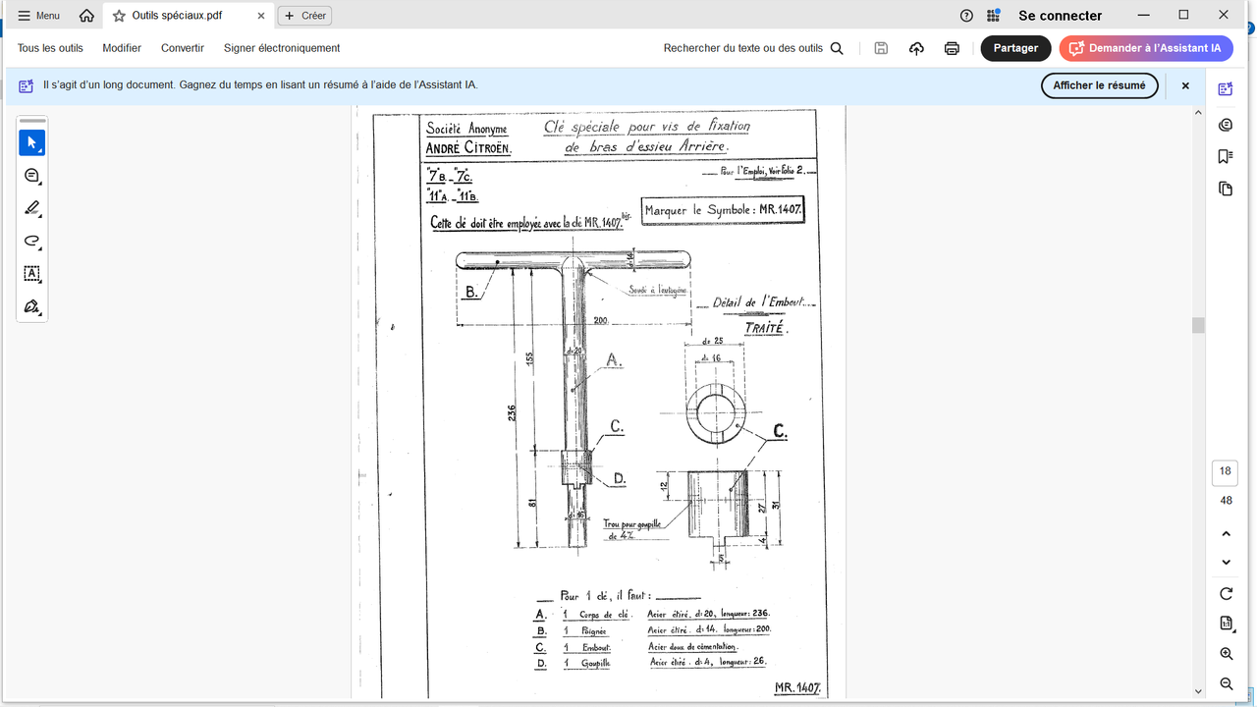
Task: Click the vertical scrollbar thumb
Action: click(1198, 325)
